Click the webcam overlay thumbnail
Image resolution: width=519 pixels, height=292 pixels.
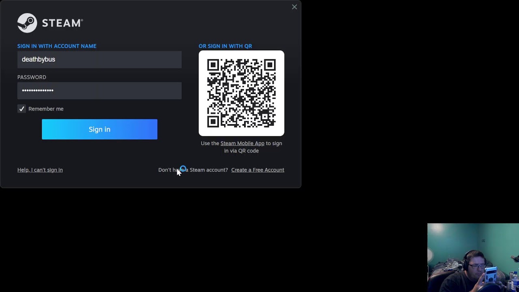[x=473, y=258]
